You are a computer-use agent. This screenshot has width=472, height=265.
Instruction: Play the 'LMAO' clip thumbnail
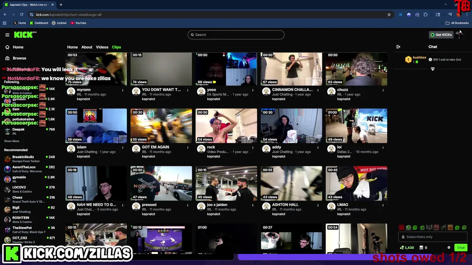point(357,183)
